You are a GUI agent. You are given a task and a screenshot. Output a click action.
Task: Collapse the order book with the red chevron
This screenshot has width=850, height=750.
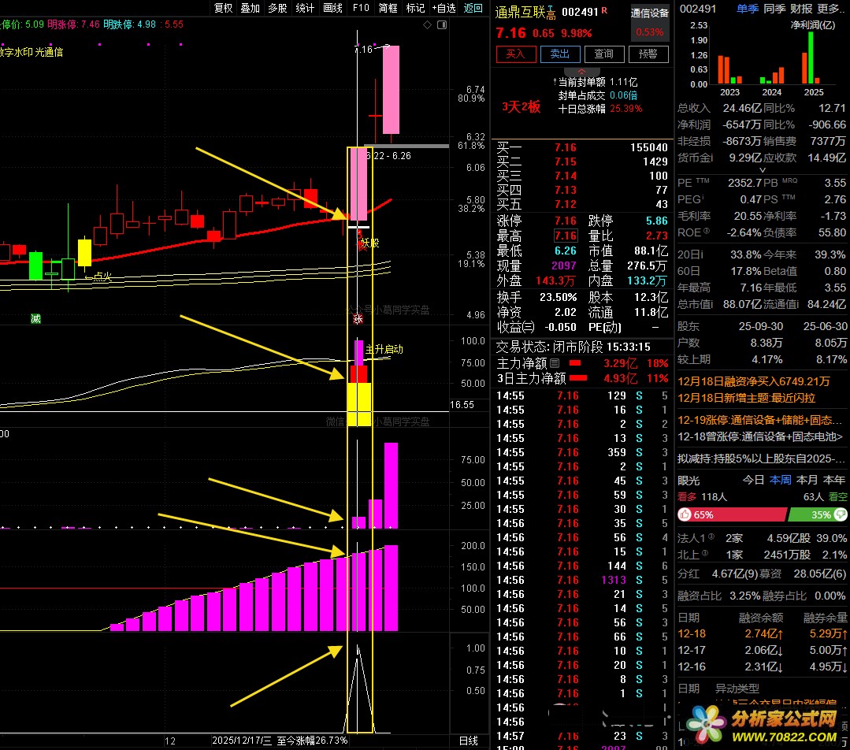point(581,72)
